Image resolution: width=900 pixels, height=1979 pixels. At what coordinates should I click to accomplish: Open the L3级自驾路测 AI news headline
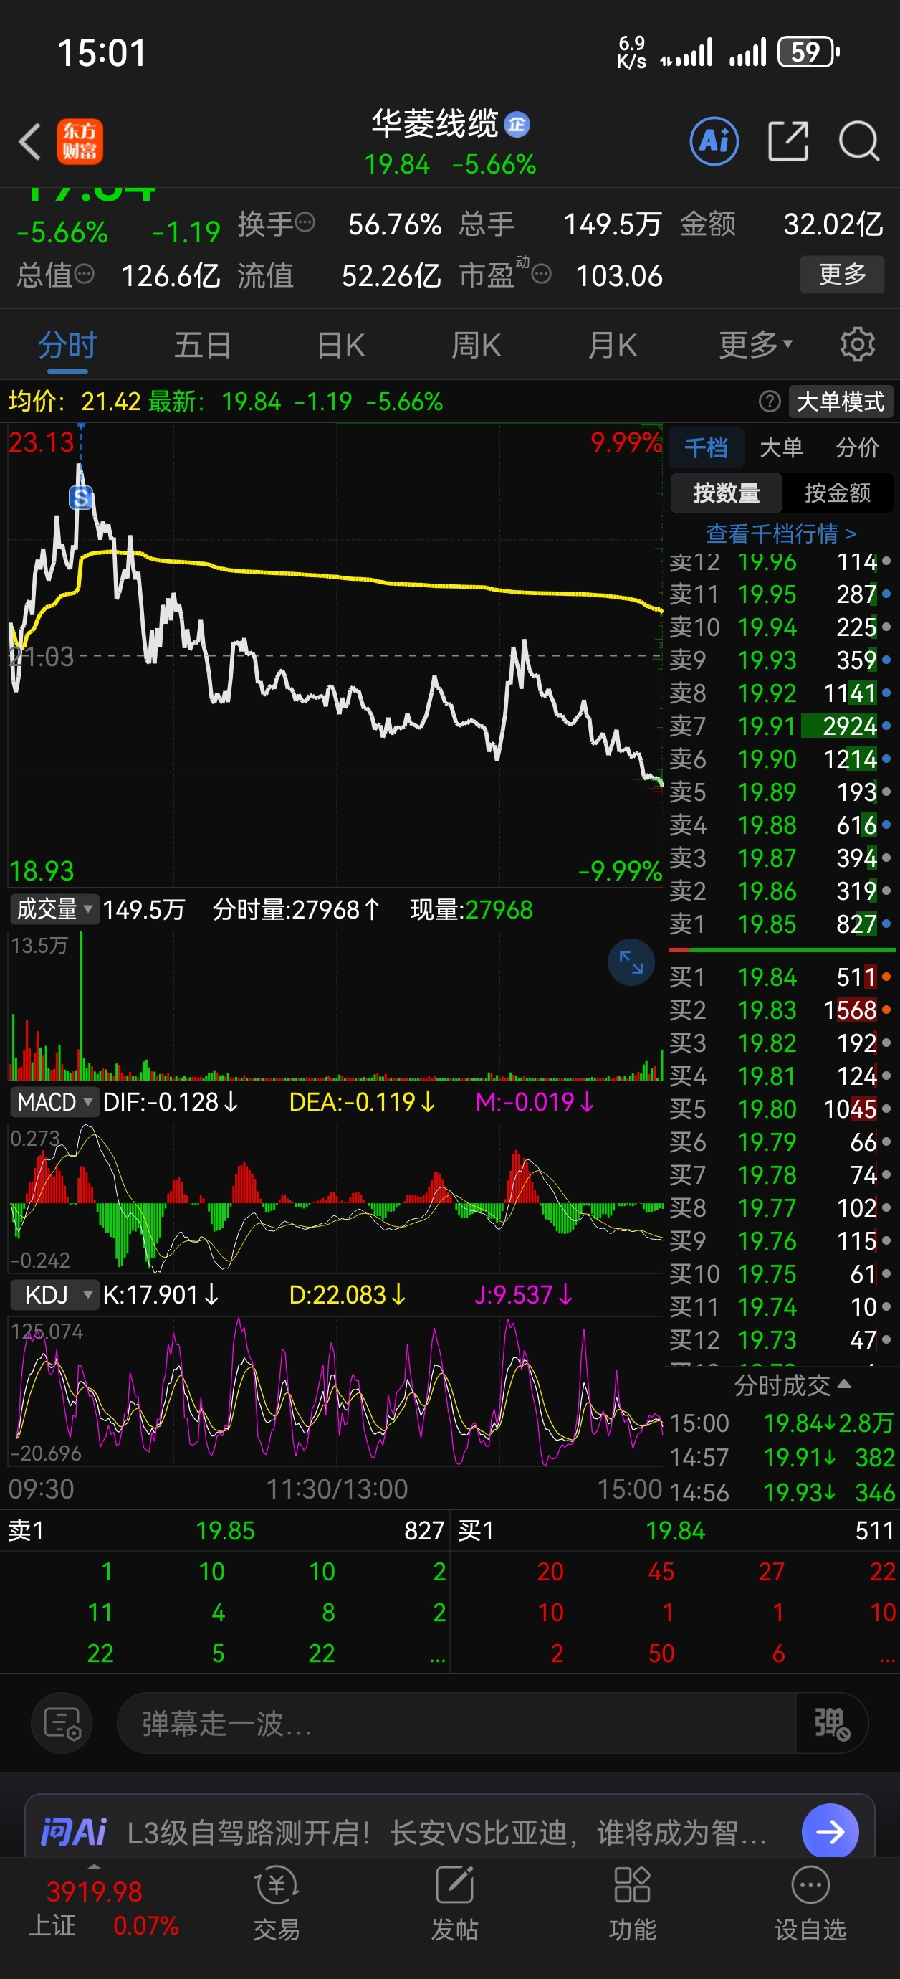tap(447, 1832)
